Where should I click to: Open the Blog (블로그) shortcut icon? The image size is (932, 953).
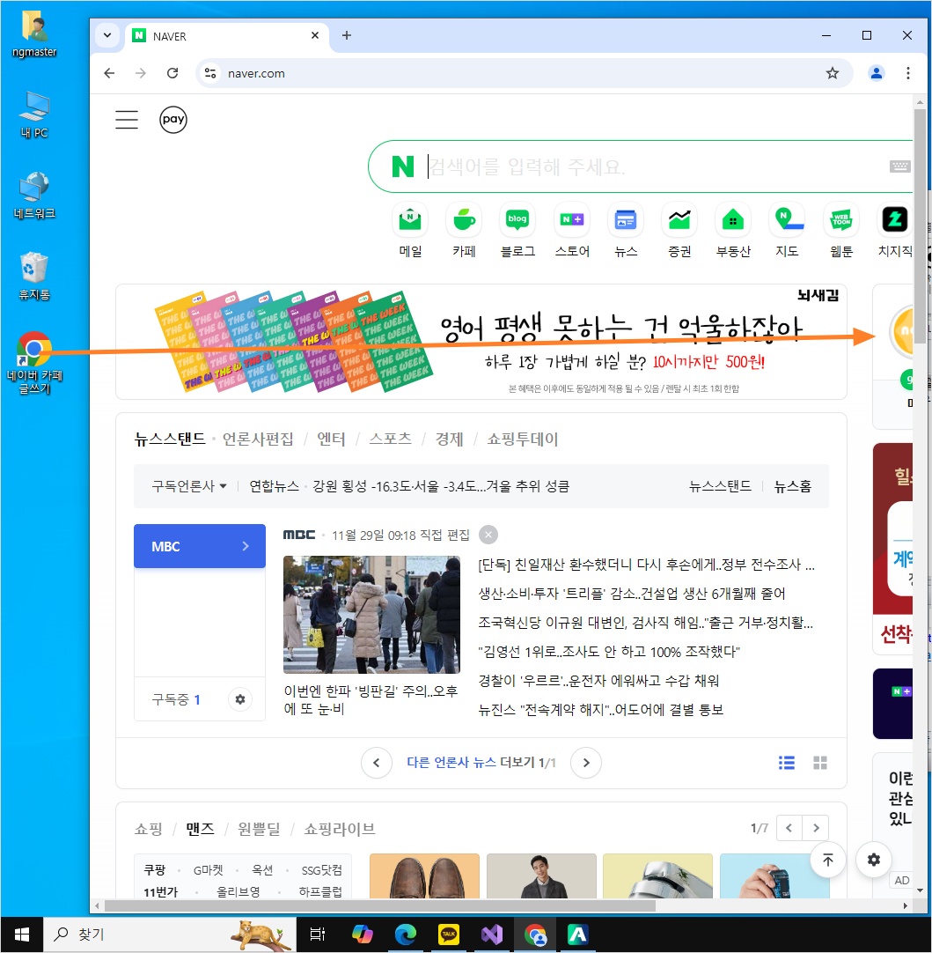coord(517,220)
